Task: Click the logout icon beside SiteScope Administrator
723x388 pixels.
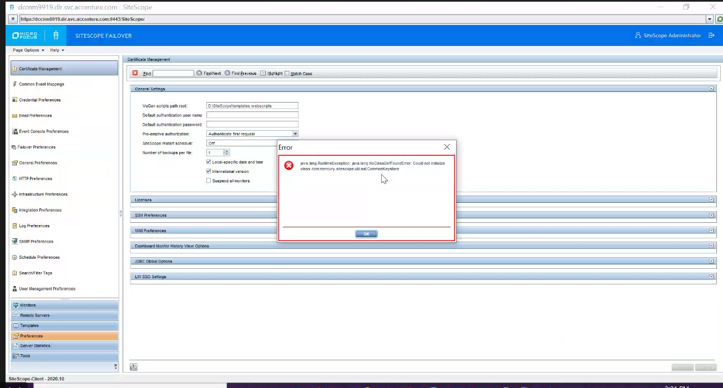Action: click(711, 35)
